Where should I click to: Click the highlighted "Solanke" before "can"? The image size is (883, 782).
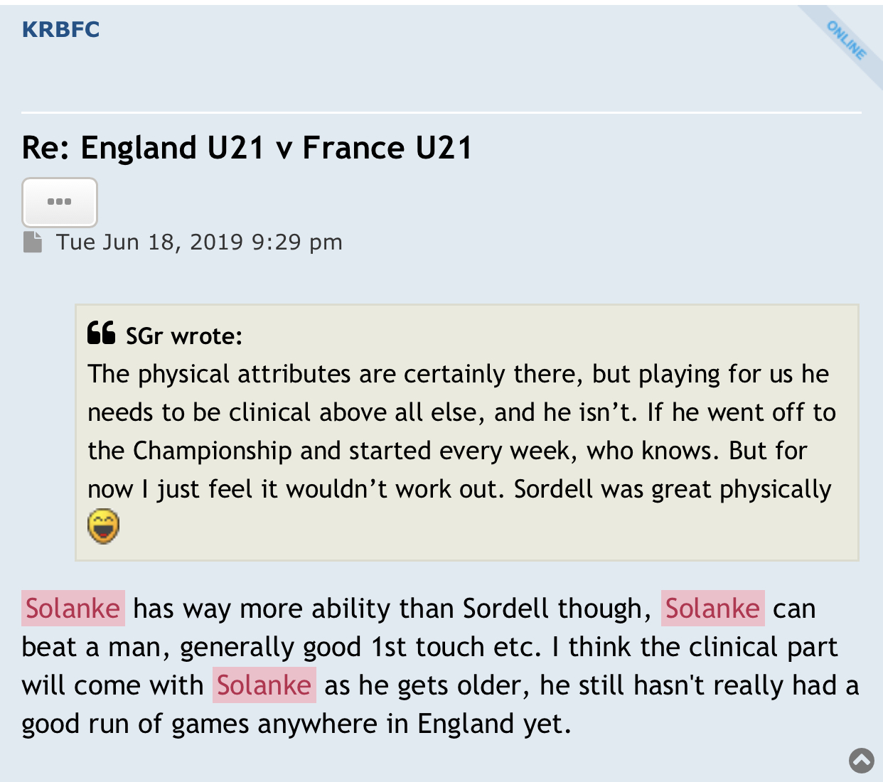[712, 609]
